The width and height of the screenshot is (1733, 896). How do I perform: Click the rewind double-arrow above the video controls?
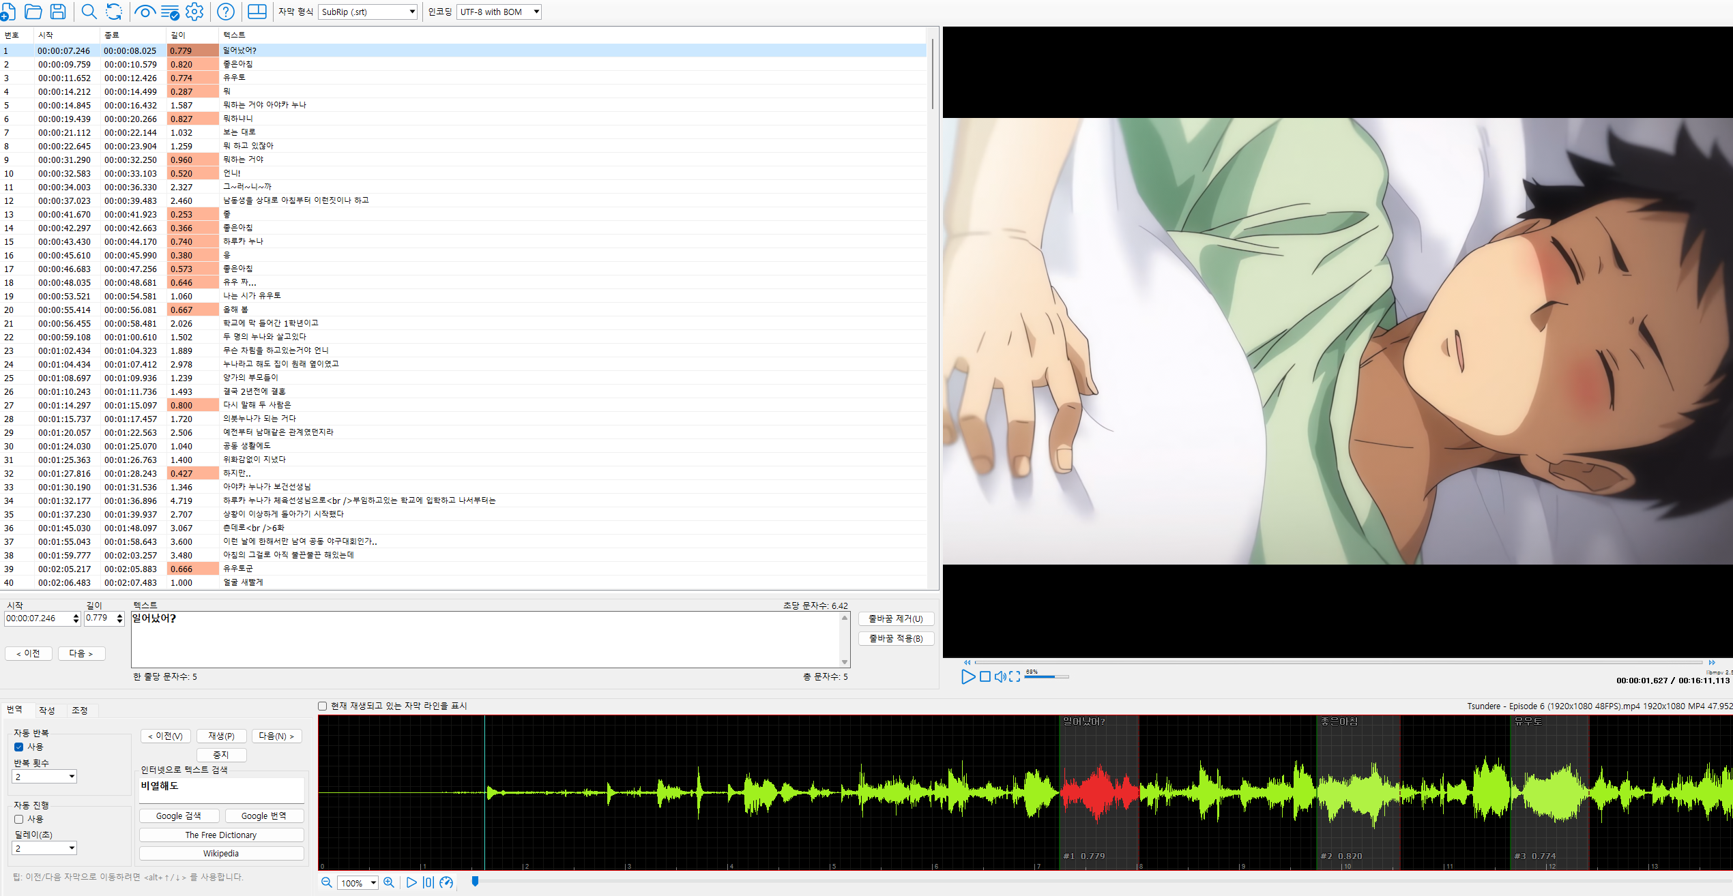[967, 662]
